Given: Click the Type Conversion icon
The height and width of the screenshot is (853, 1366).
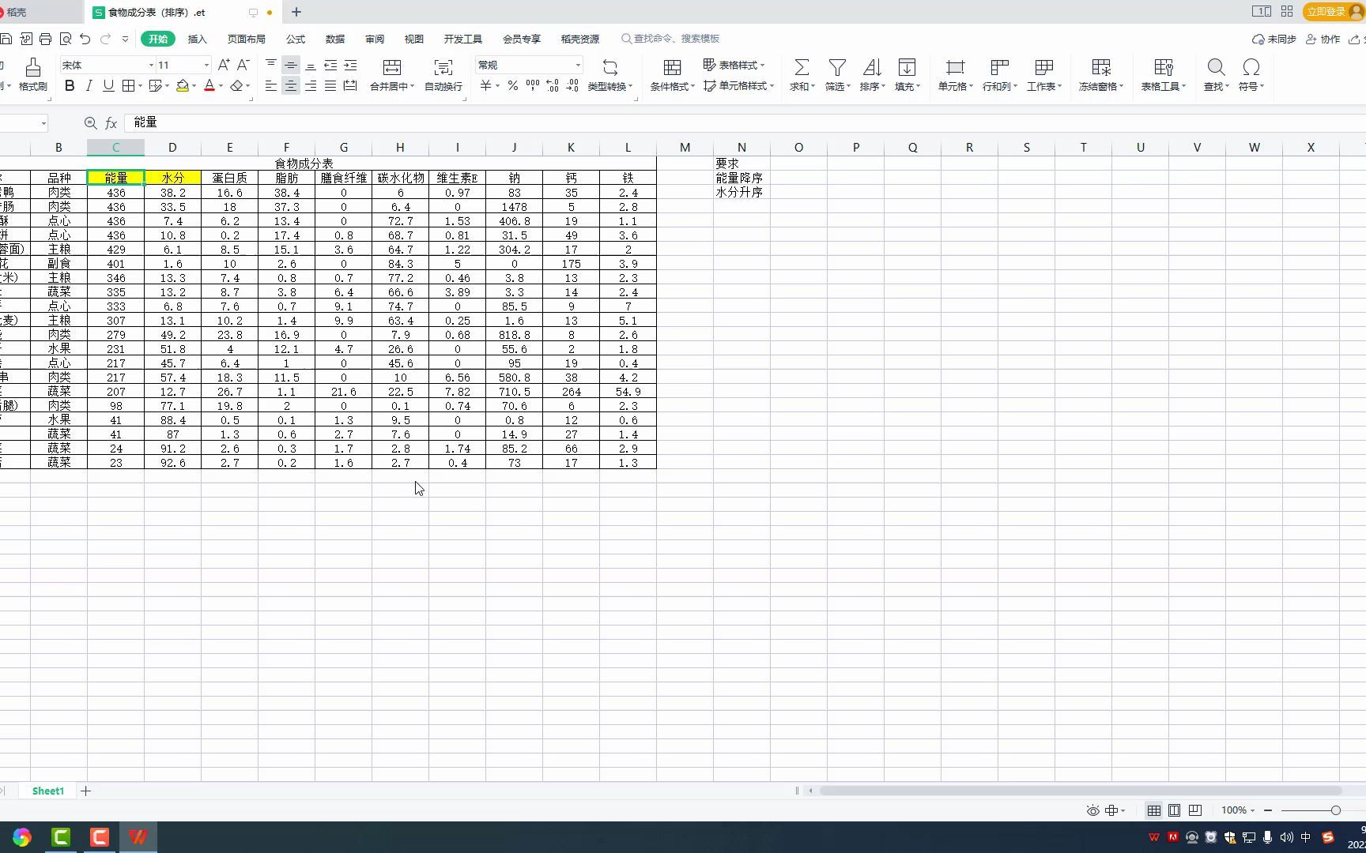Looking at the screenshot, I should (x=610, y=67).
